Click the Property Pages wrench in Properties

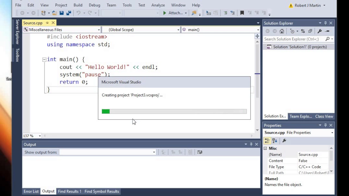coord(284,140)
